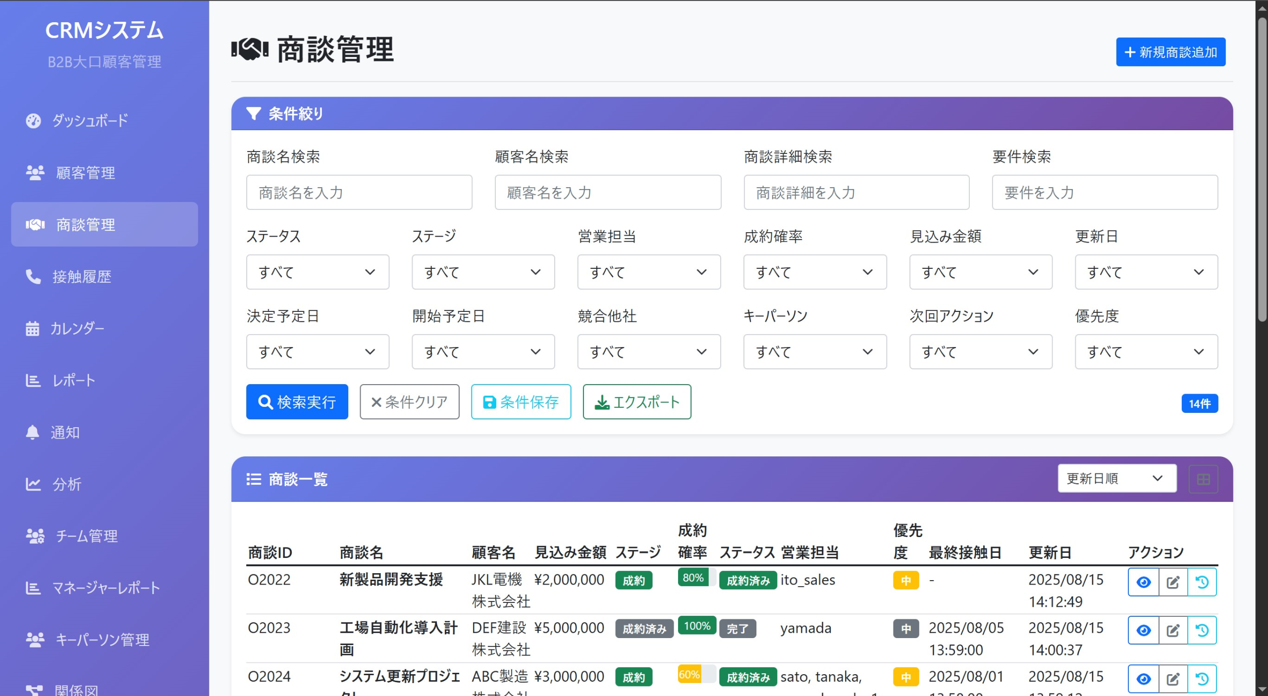Open the 見込み金額 dropdown
Screen dimensions: 1268x696
click(981, 272)
